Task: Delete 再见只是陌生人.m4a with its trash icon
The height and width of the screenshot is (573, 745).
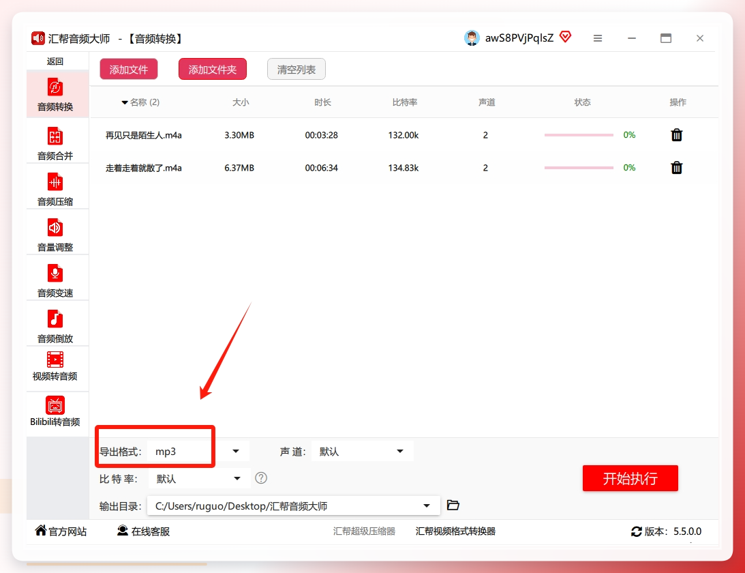Action: click(677, 135)
